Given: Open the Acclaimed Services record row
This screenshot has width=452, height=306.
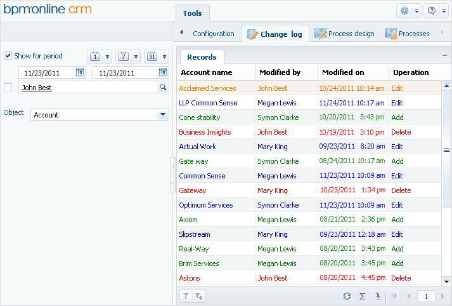Looking at the screenshot, I should coord(207,88).
